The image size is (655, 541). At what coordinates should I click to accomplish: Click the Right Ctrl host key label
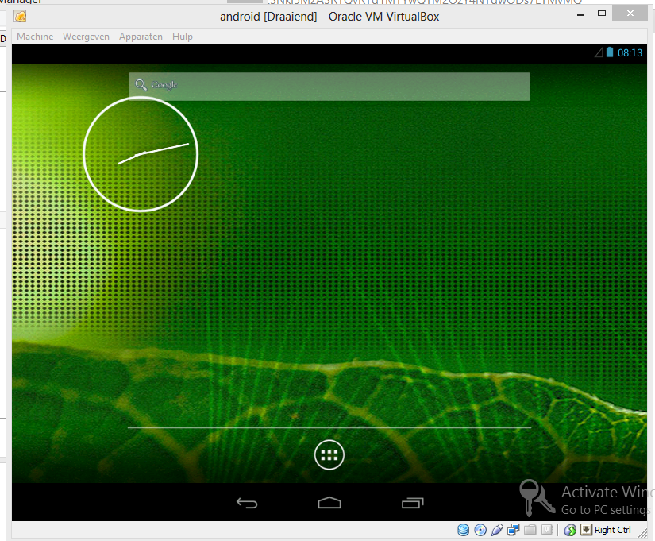coord(612,530)
